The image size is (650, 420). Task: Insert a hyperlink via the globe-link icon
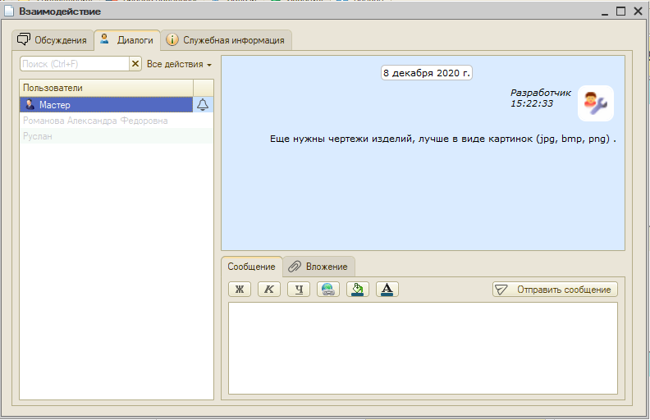[x=328, y=289]
